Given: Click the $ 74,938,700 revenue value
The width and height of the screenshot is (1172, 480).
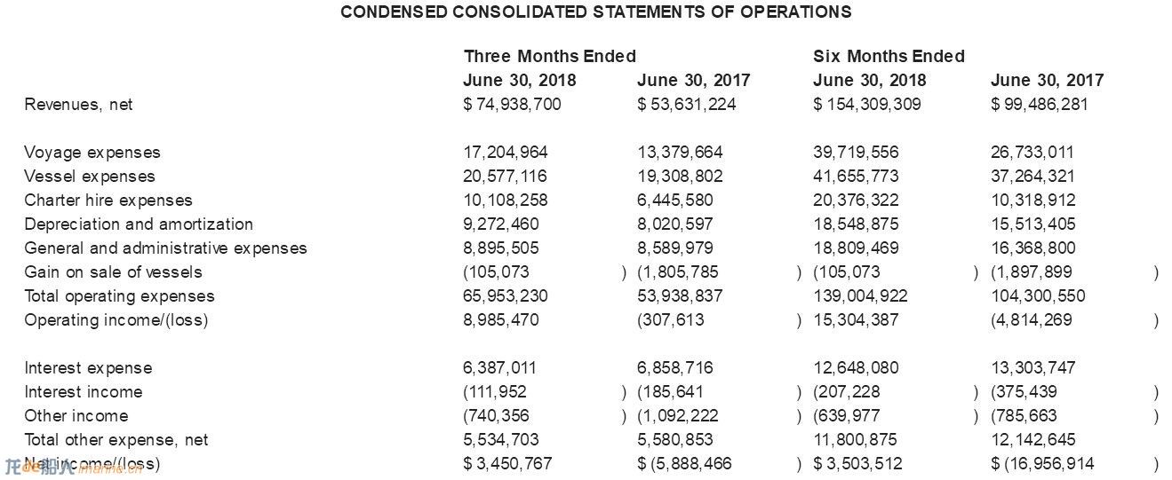Looking at the screenshot, I should [512, 105].
